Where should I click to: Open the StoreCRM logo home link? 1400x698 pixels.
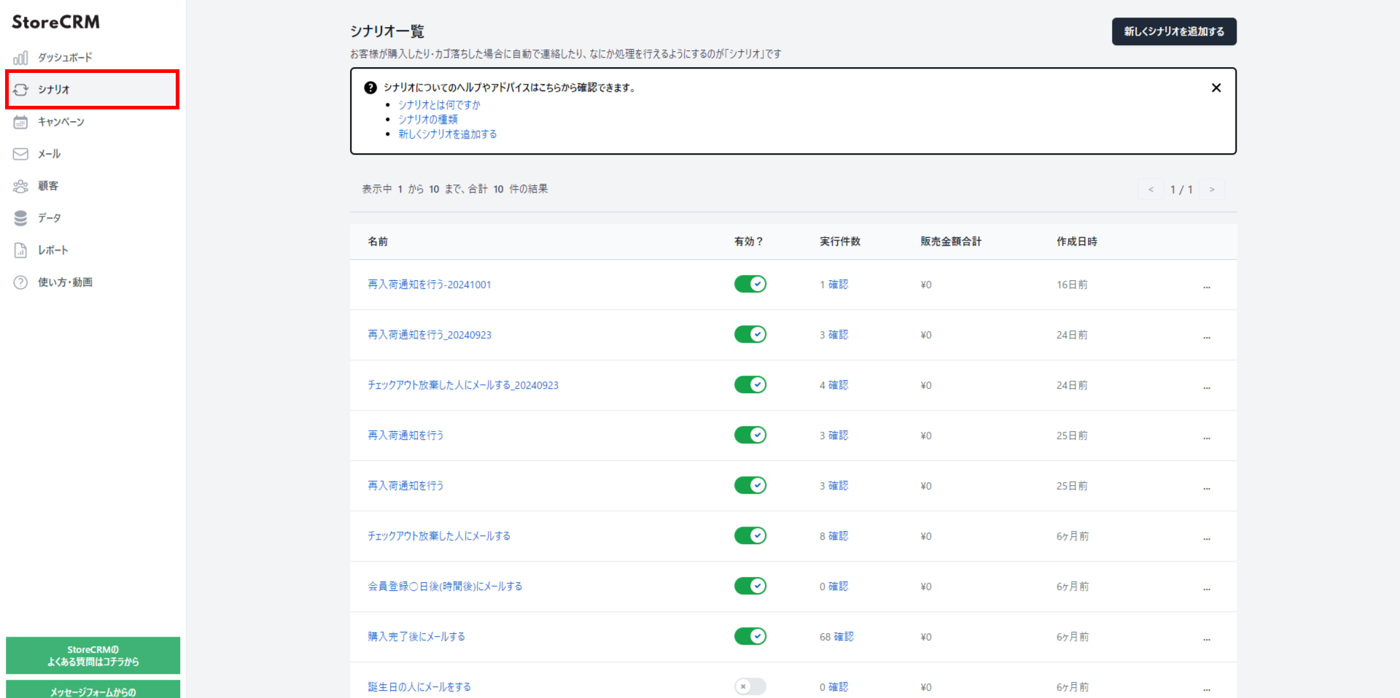click(55, 22)
